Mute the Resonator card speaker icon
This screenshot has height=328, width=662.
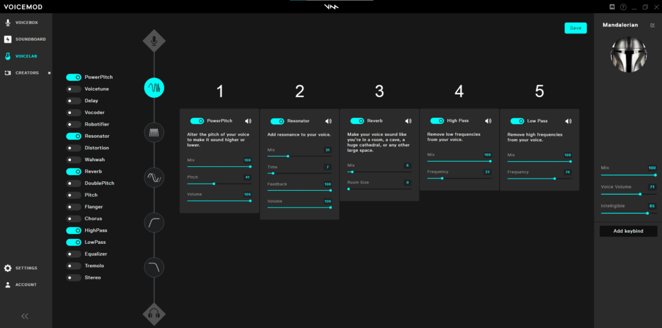(328, 122)
